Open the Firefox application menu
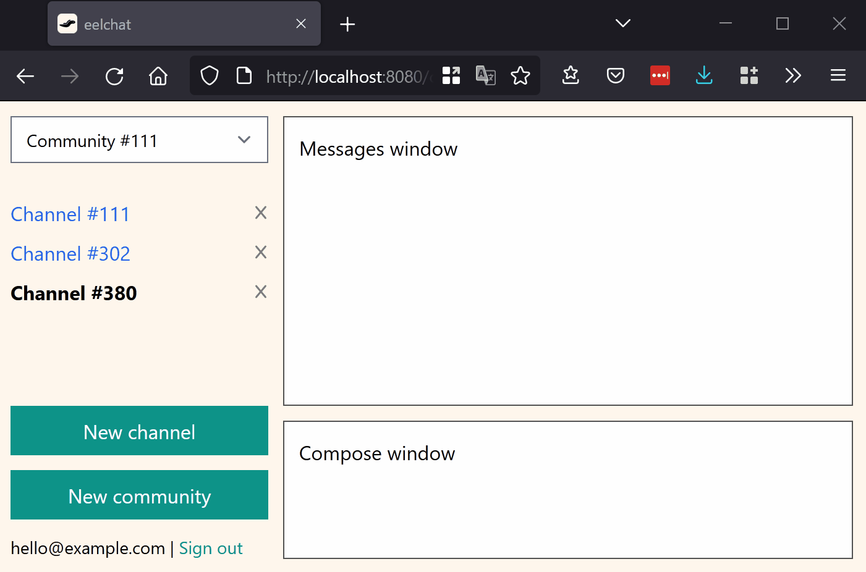The height and width of the screenshot is (572, 866). [x=838, y=75]
